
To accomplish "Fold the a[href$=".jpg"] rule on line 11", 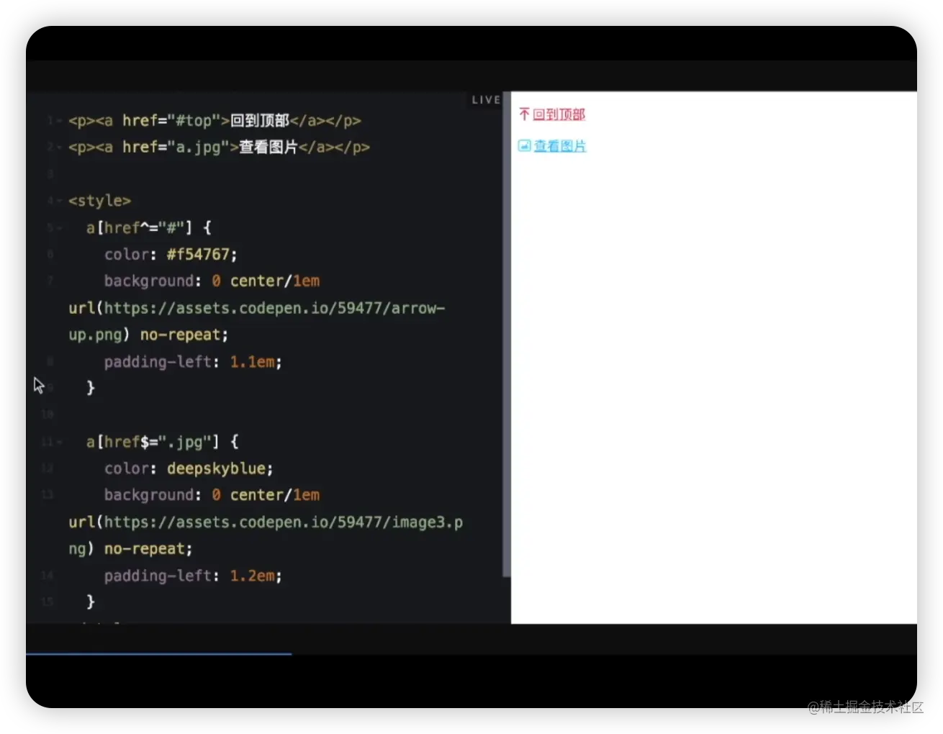I will point(59,442).
